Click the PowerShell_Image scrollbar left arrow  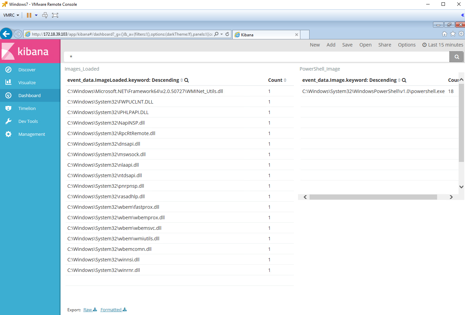305,197
